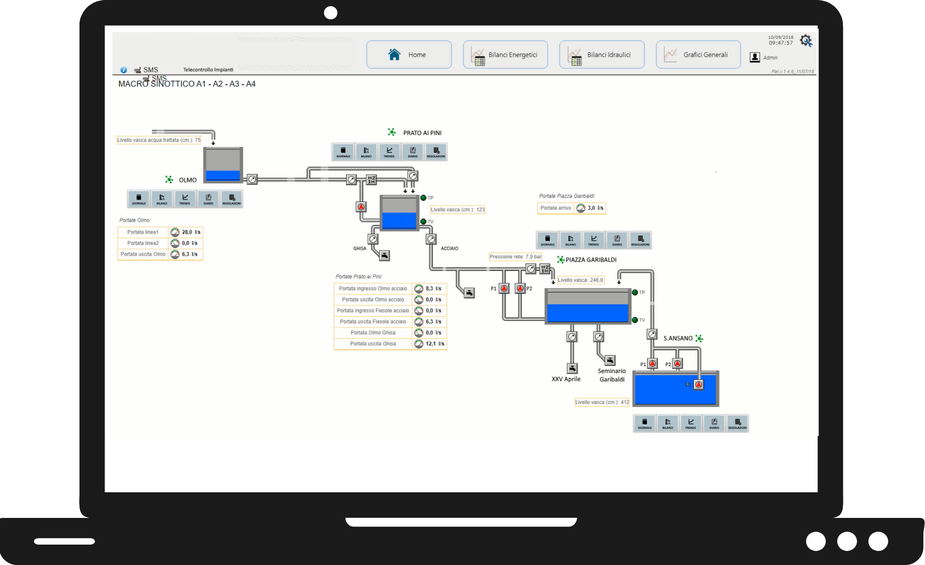Click 'Portata uscita Ghisa' 12,1 l/s row

pyautogui.click(x=390, y=344)
